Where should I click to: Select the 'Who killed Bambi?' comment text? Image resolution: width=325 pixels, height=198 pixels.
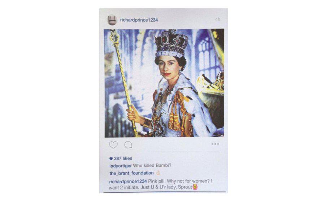[152, 166]
